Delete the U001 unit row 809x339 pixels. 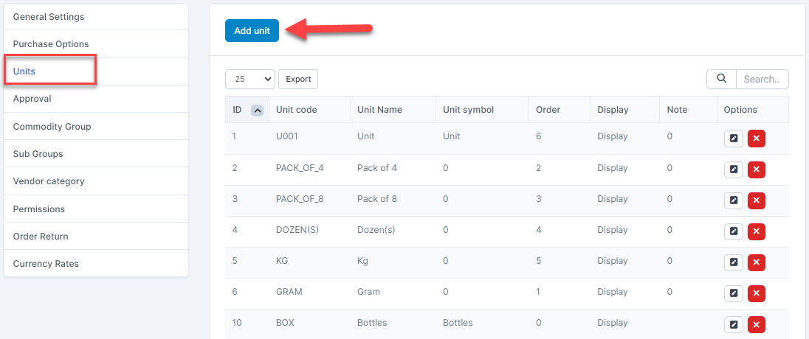point(756,139)
